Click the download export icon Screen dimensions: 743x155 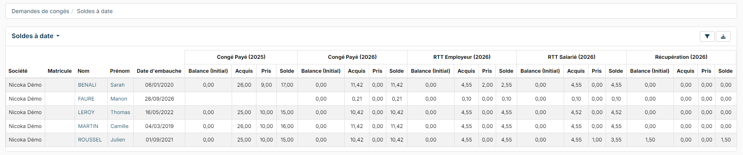click(x=723, y=36)
